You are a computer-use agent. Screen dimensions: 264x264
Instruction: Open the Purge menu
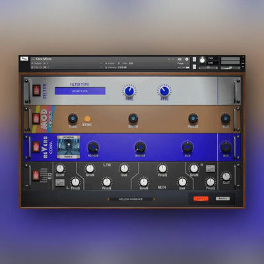(x=183, y=63)
